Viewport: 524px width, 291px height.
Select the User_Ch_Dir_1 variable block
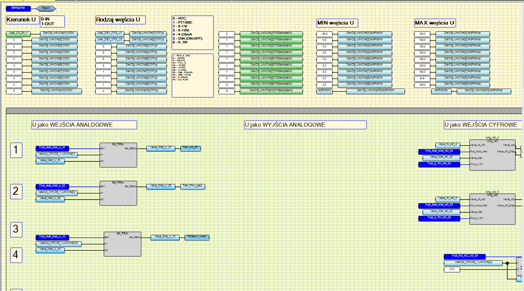18,34
